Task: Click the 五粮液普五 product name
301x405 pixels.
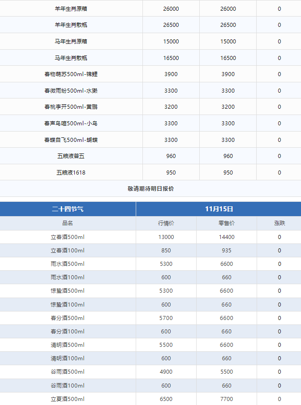Action: point(71,156)
